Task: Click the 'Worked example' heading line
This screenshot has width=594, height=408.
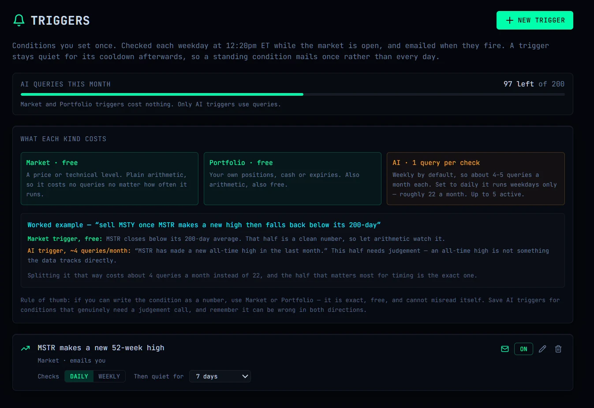Action: [x=204, y=225]
